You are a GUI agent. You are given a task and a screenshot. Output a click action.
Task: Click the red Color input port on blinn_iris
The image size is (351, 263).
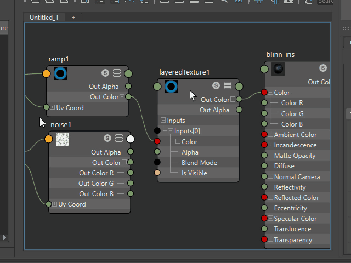pyautogui.click(x=264, y=93)
